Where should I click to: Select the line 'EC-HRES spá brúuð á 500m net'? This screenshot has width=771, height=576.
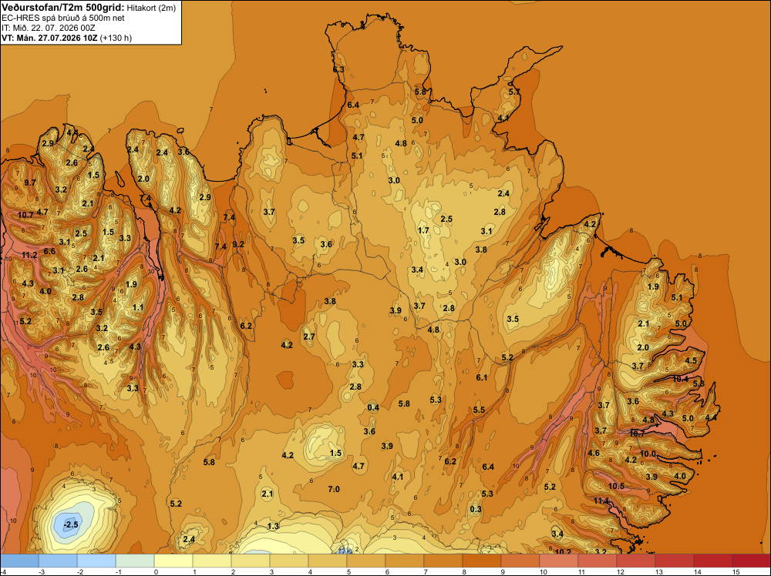point(63,18)
